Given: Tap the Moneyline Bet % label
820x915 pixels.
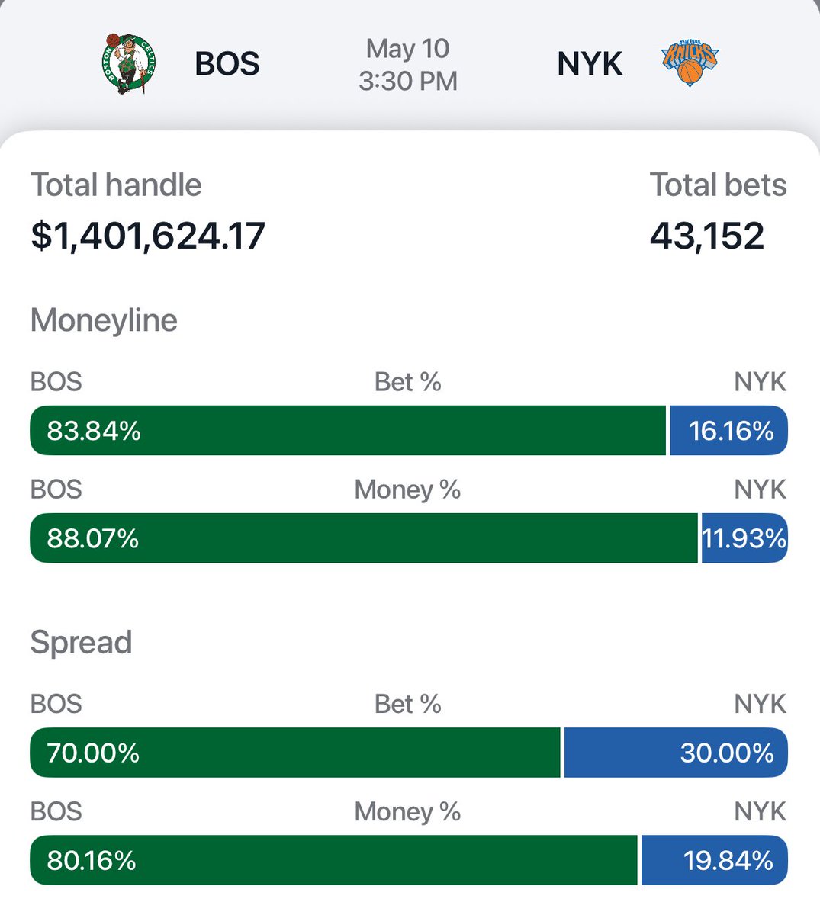Looking at the screenshot, I should coord(408,382).
